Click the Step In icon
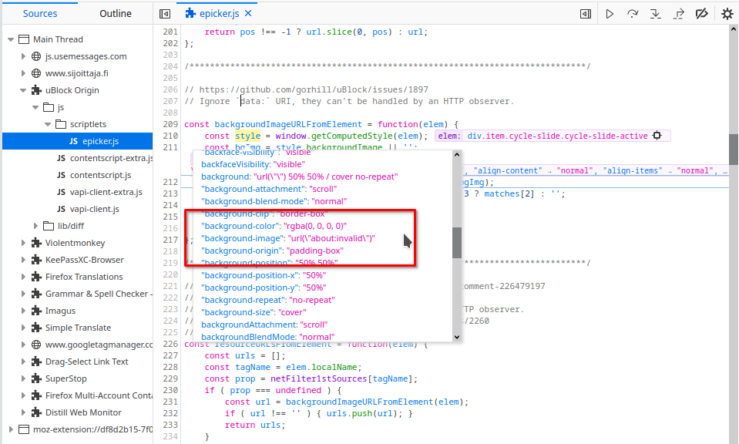The width and height of the screenshot is (739, 444). [x=656, y=13]
